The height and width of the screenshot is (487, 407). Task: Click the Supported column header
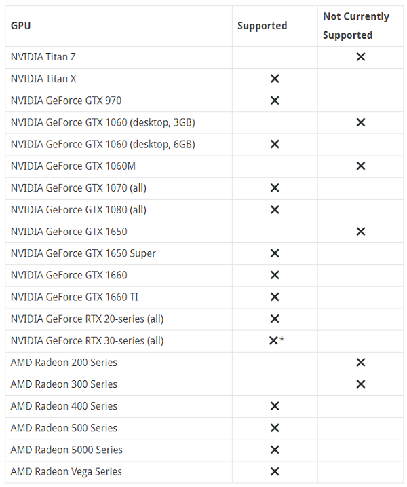click(262, 26)
